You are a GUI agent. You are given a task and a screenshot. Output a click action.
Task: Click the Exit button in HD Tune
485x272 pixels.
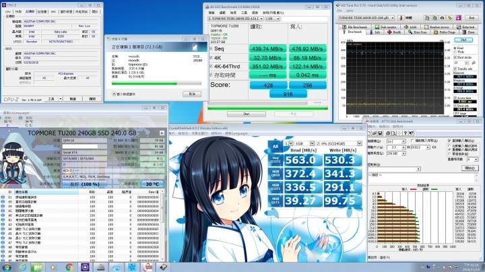pyautogui.click(x=472, y=18)
